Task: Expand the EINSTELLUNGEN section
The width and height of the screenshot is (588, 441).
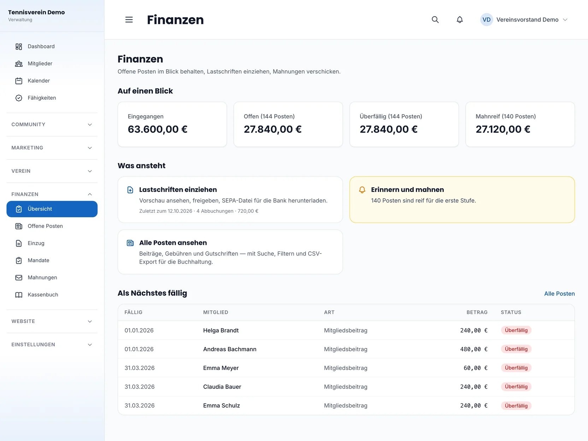Action: [x=52, y=345]
